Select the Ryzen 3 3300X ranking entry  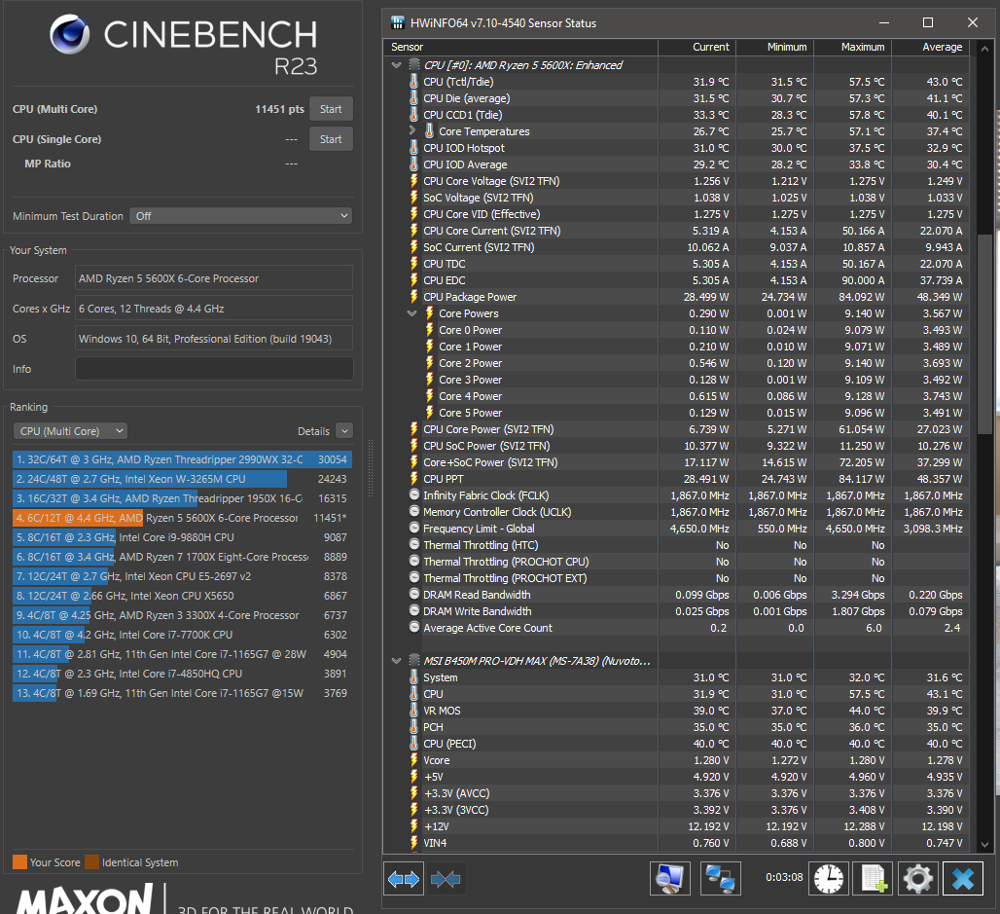[182, 615]
